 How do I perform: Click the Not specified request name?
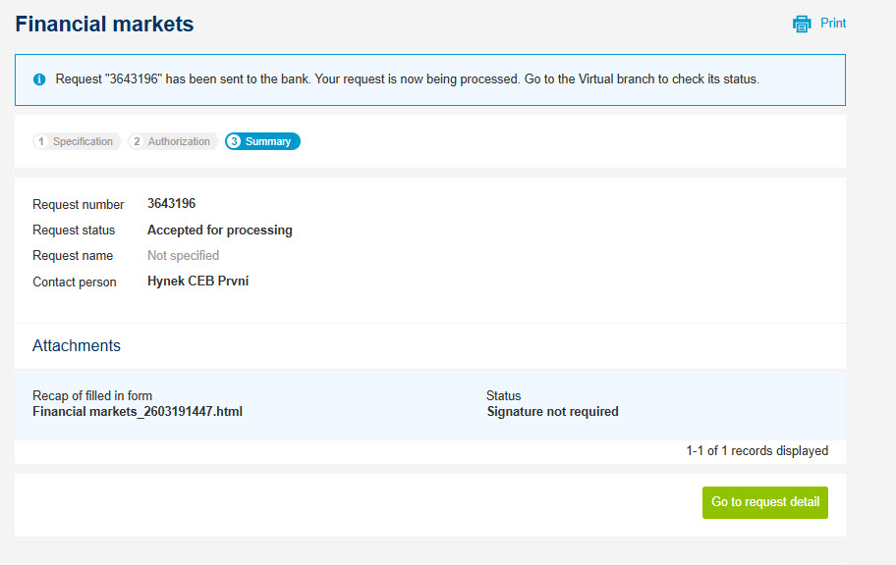pos(184,256)
